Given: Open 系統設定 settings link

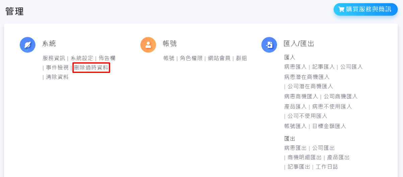Looking at the screenshot, I should coord(82,58).
